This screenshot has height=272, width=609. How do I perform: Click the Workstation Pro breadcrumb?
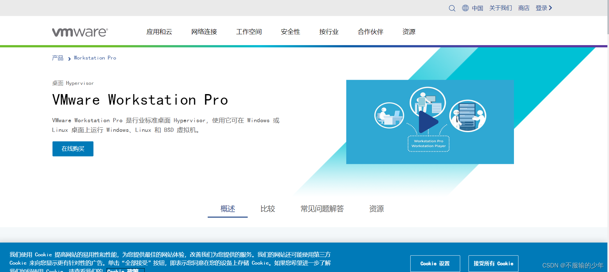tap(95, 58)
